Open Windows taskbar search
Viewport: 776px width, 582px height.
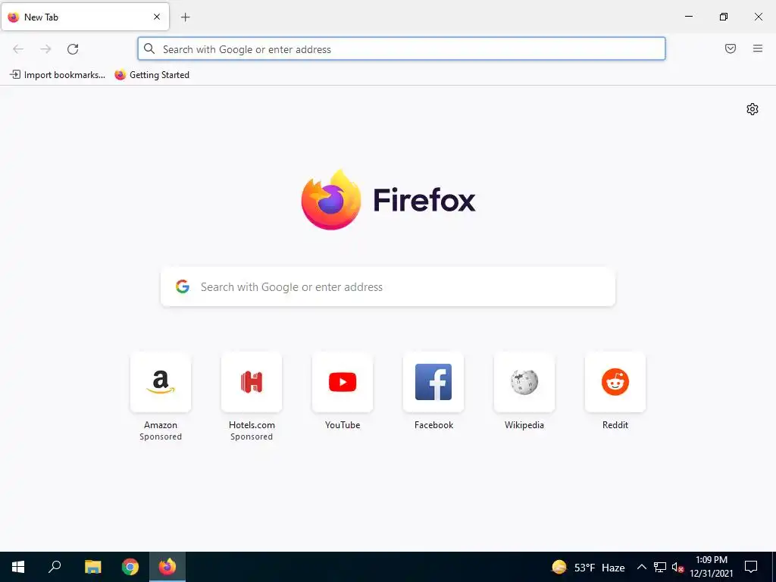tap(55, 567)
